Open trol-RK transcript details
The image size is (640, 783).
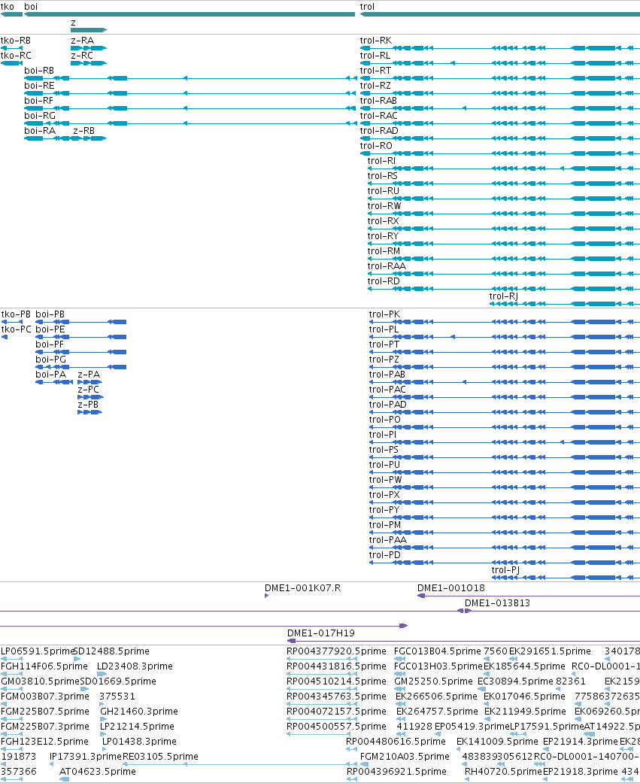pyautogui.click(x=376, y=41)
